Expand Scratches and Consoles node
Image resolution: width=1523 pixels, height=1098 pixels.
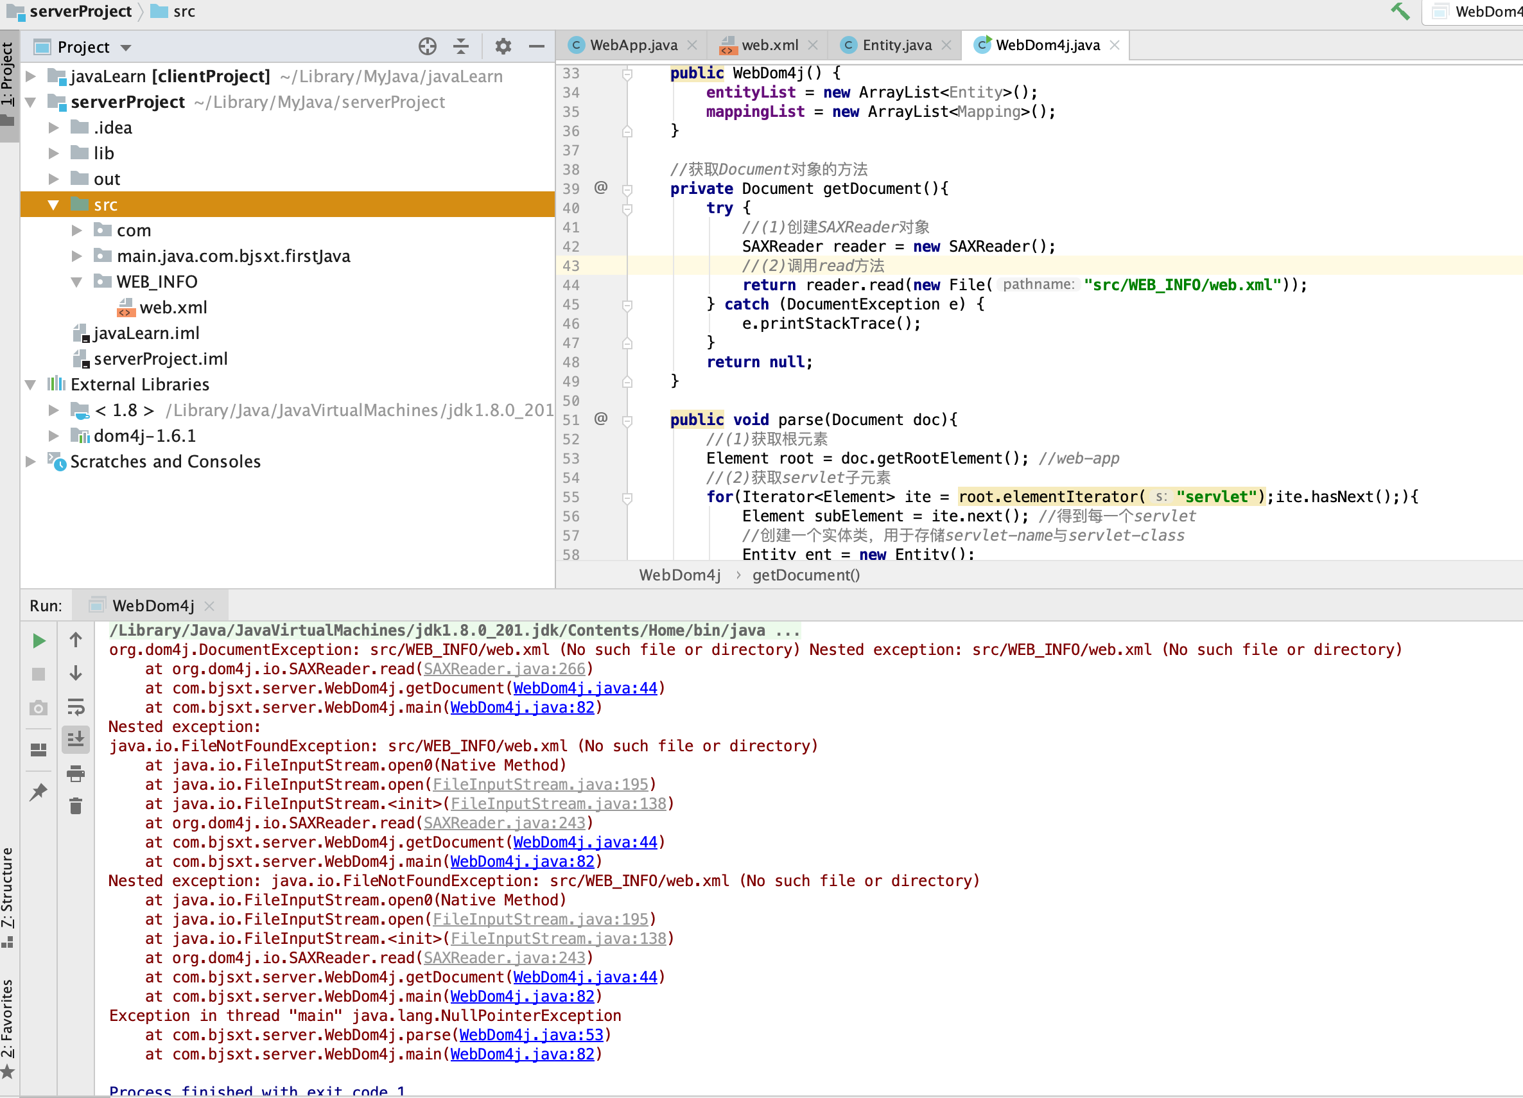click(x=30, y=462)
